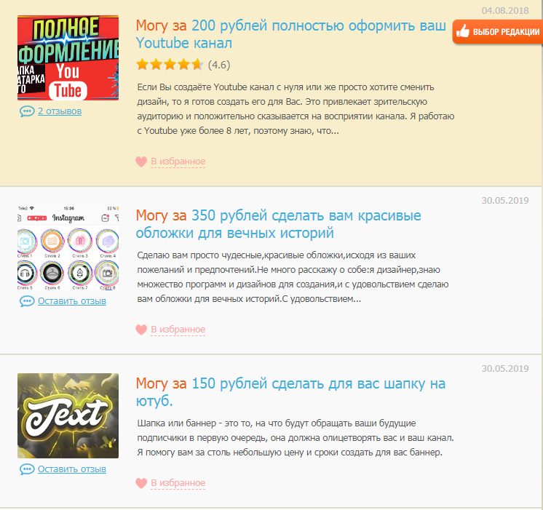The width and height of the screenshot is (543, 510).
Task: Click the thumbs-up icon on the 'Выбор редакции' badge
Action: (463, 31)
